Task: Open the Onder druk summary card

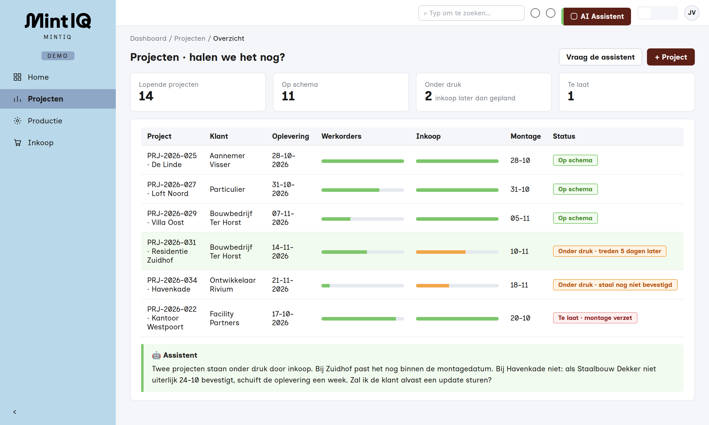Action: pyautogui.click(x=484, y=92)
